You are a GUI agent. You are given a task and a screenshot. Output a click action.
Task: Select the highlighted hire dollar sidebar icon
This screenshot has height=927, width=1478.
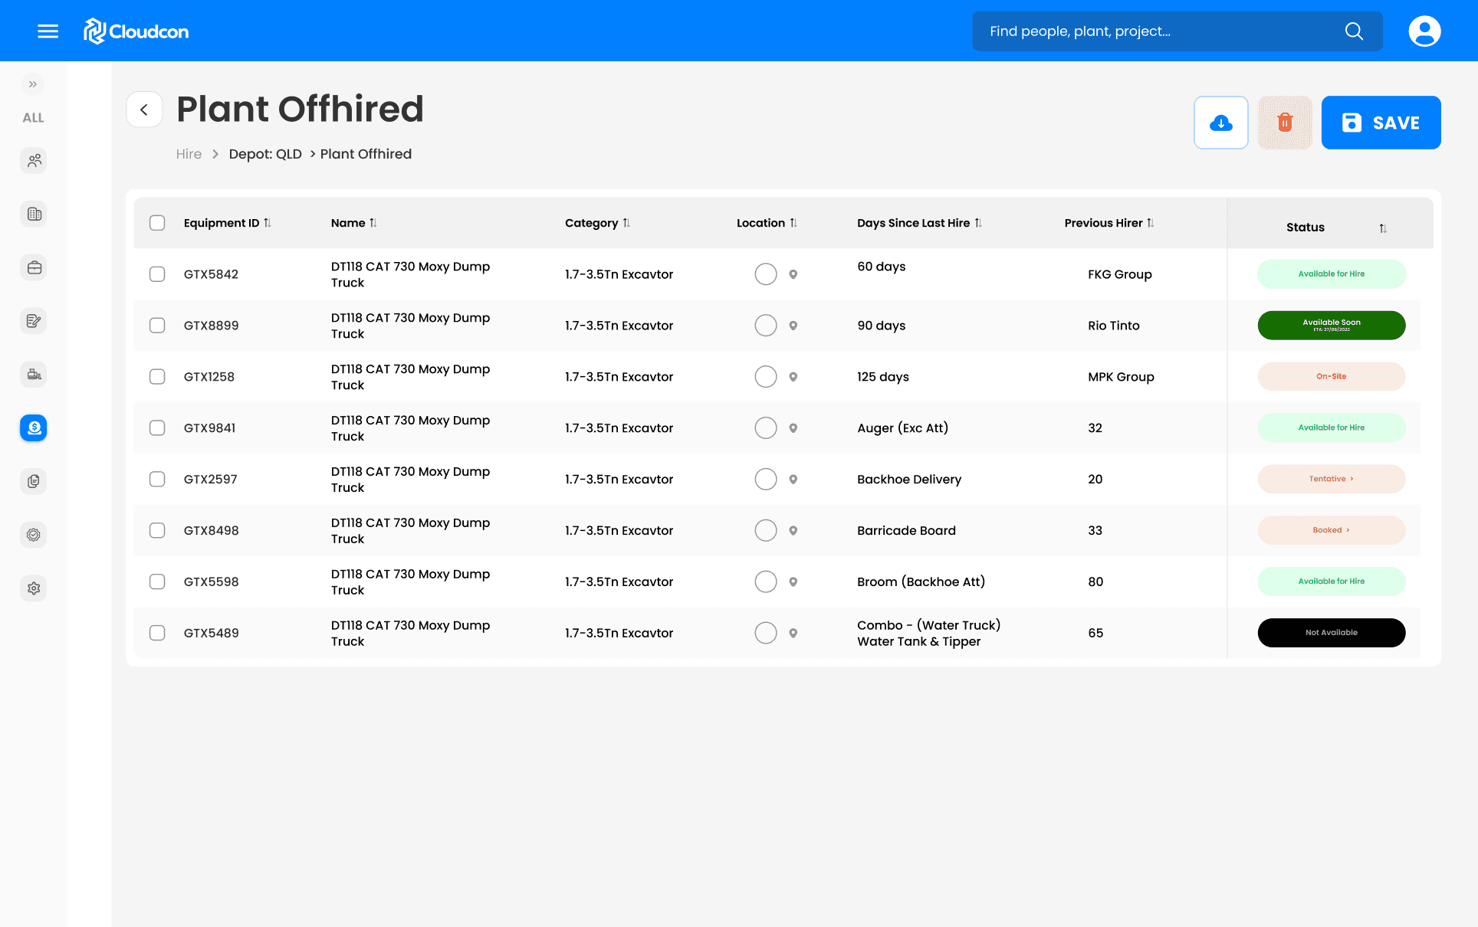coord(34,428)
